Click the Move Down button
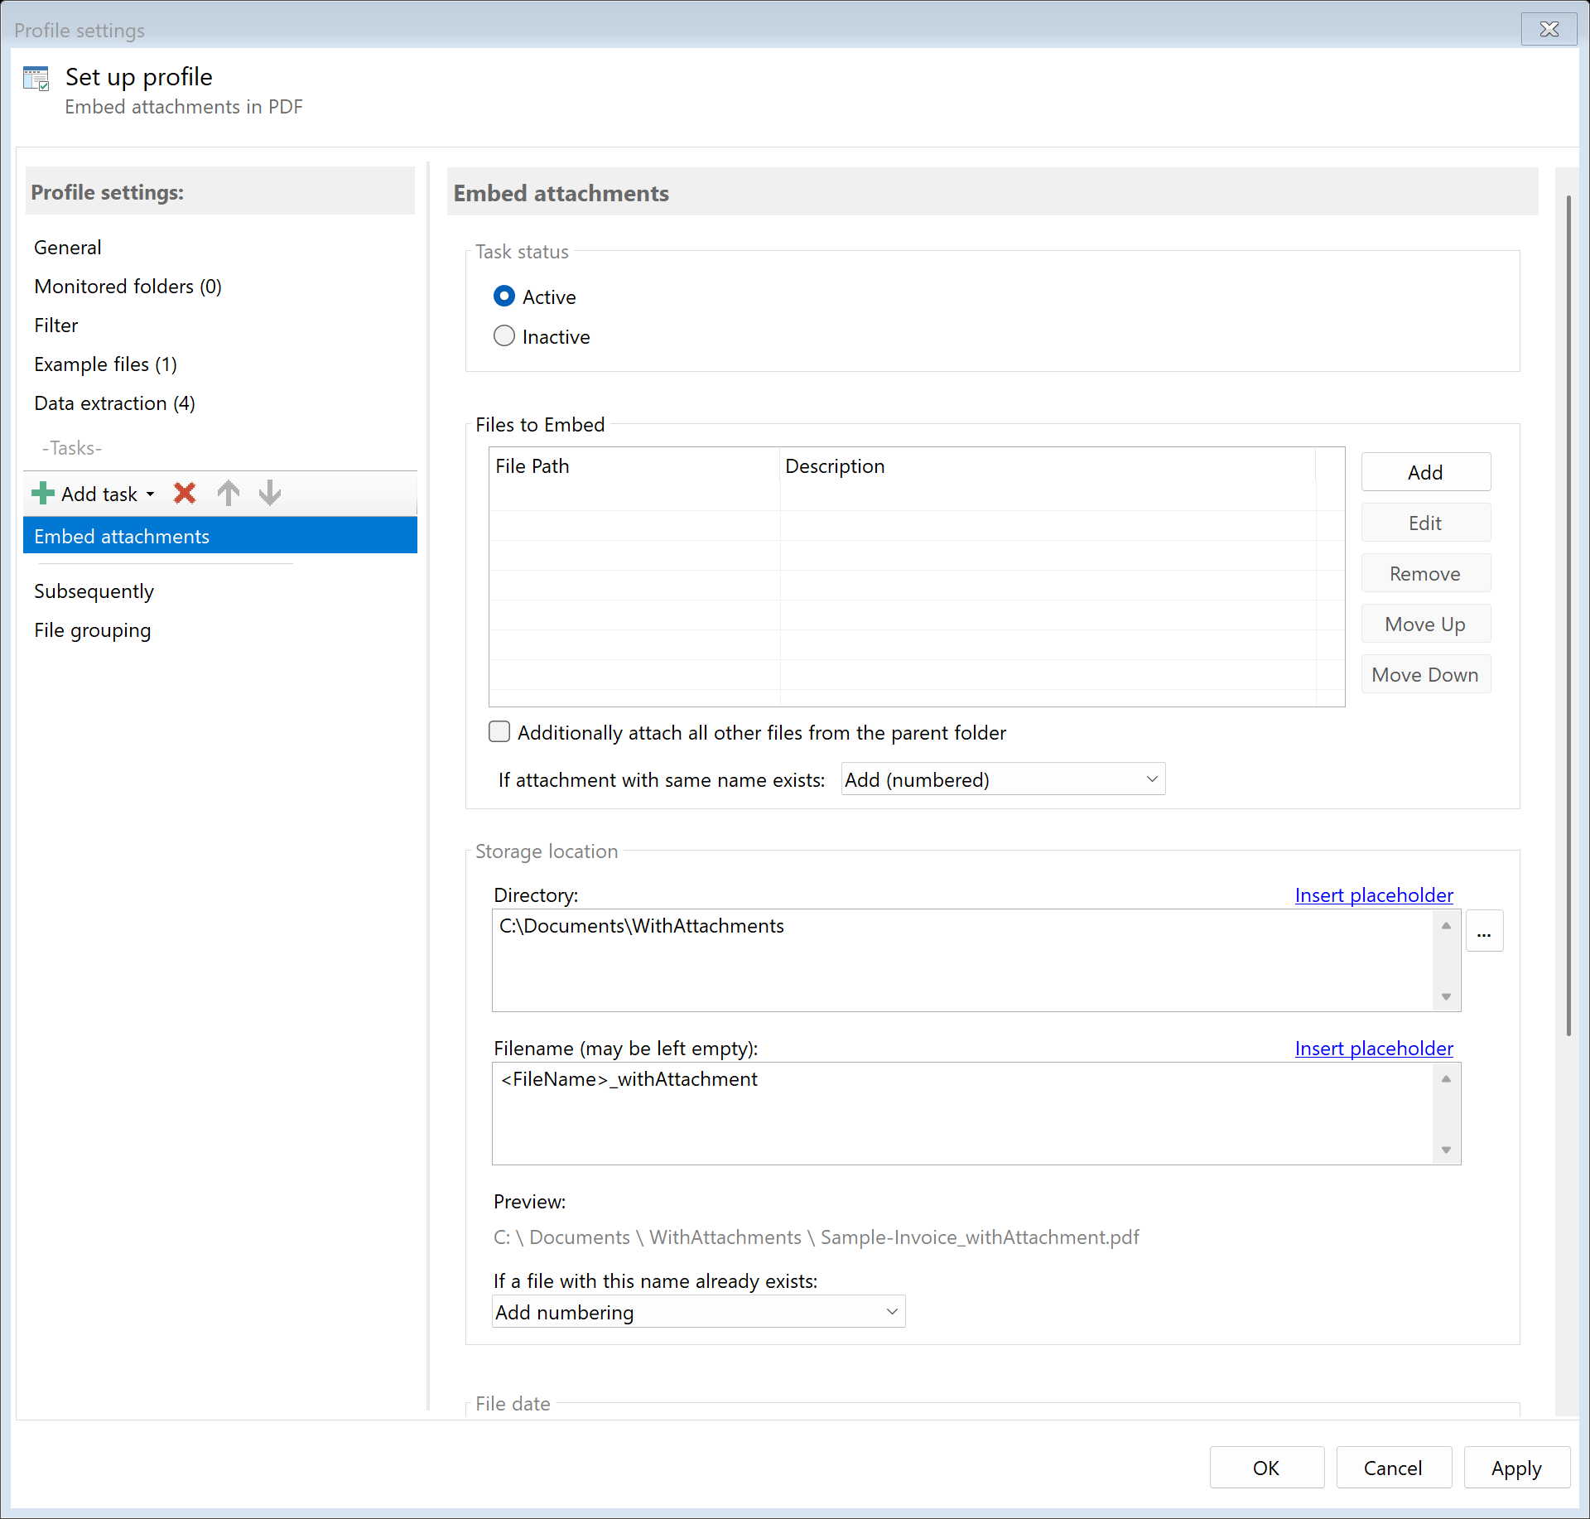This screenshot has height=1519, width=1590. tap(1425, 673)
